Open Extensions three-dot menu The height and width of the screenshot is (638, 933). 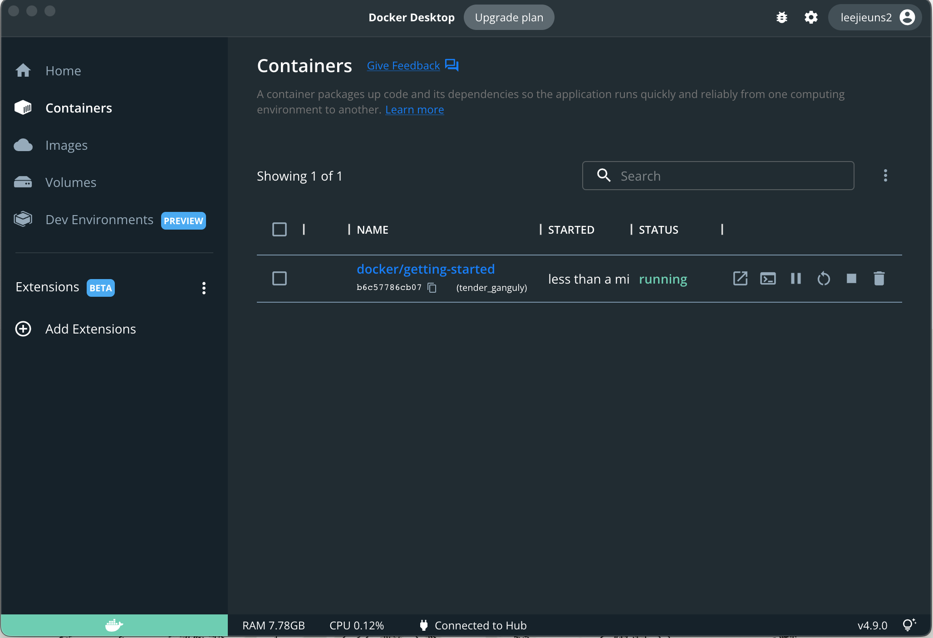point(204,288)
